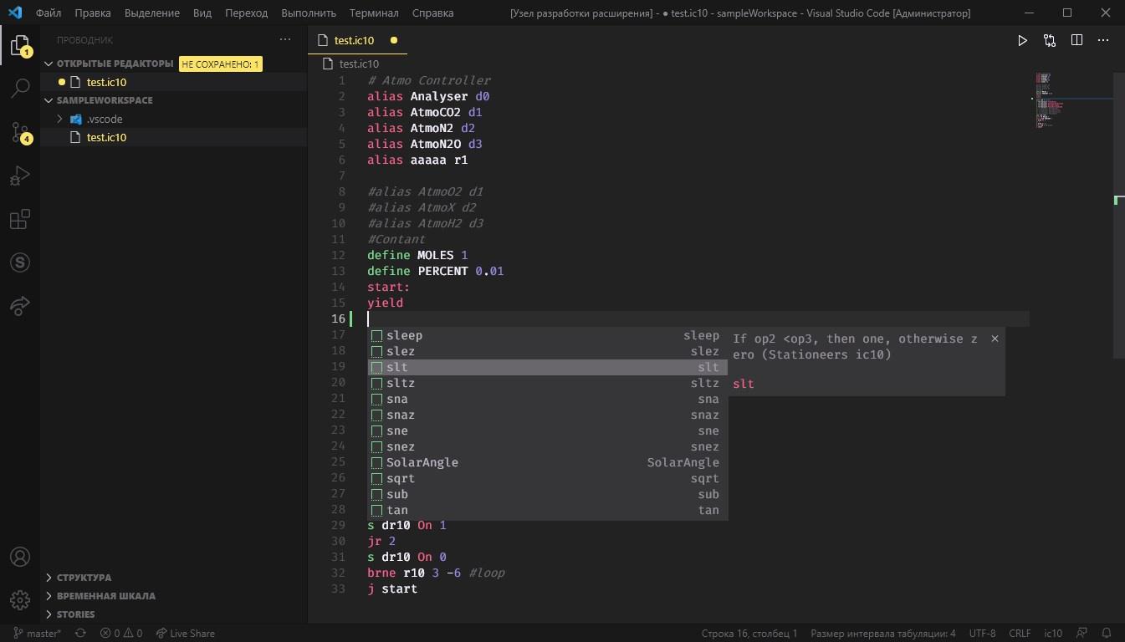Choose the sqrt suggestion
Screen dimensions: 1125x642
tap(548, 478)
